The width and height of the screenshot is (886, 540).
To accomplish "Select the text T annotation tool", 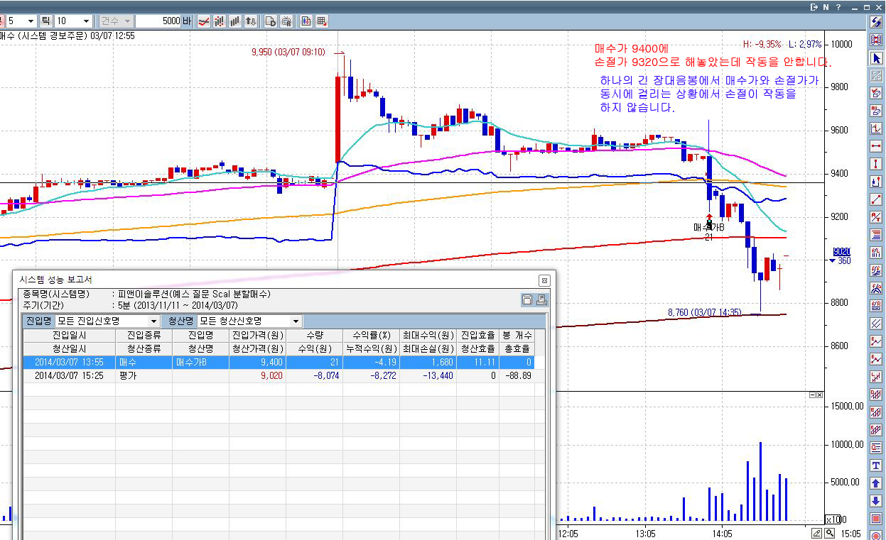I will pos(876,465).
